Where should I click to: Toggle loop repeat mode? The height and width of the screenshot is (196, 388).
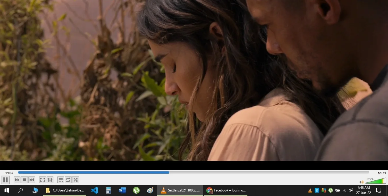click(x=68, y=180)
